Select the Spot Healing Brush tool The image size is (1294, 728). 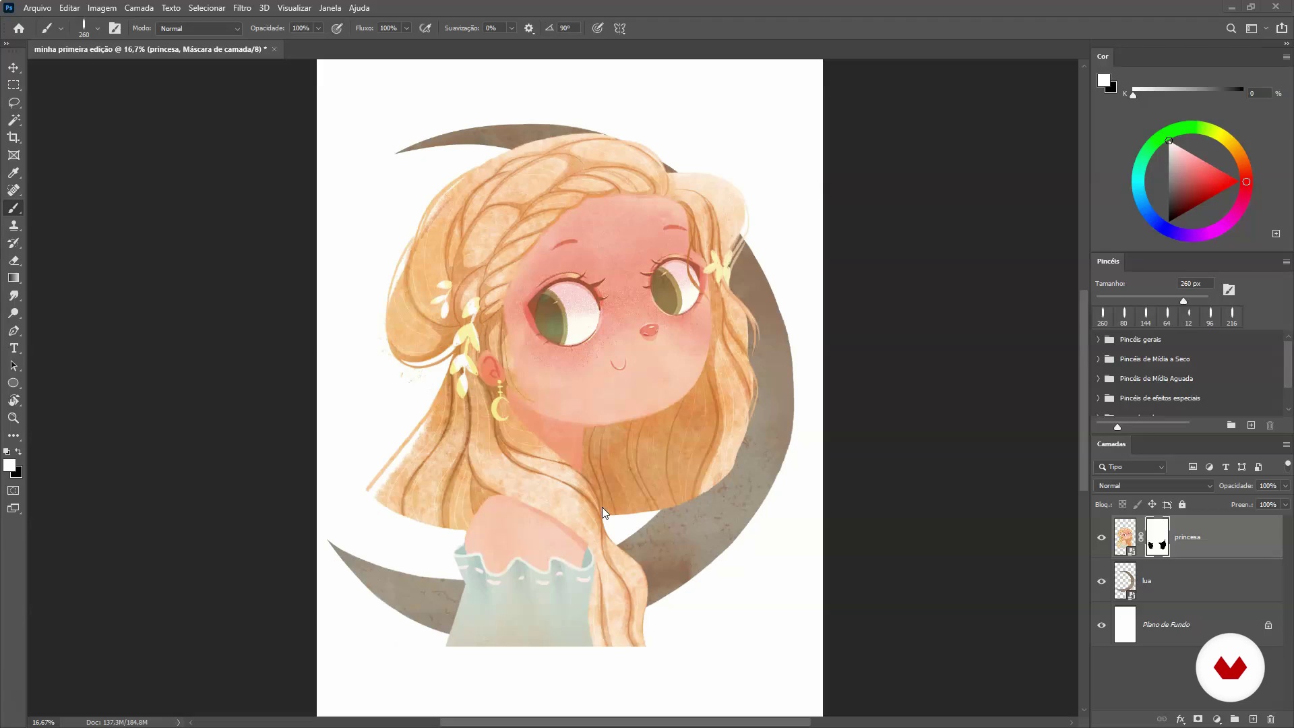click(x=13, y=191)
